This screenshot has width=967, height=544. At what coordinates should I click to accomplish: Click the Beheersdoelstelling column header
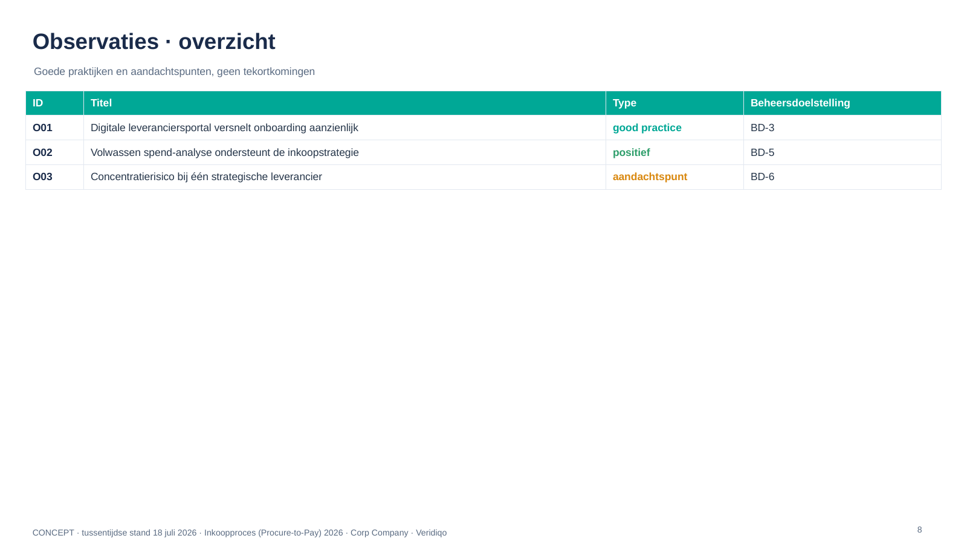tap(842, 103)
